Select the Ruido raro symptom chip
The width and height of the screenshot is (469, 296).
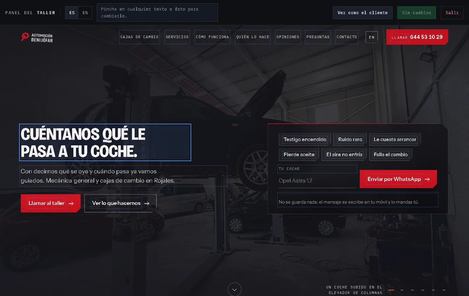(350, 139)
